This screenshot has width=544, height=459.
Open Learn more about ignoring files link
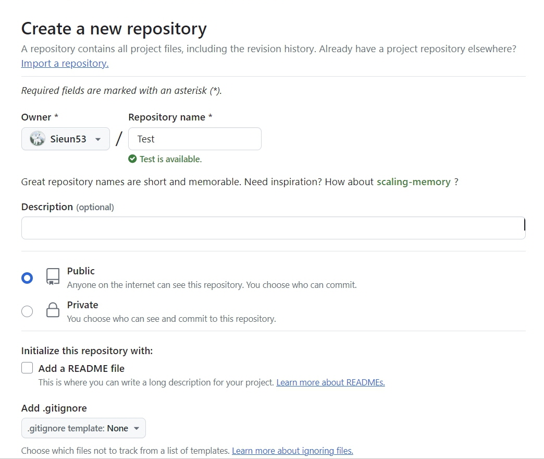coord(292,451)
